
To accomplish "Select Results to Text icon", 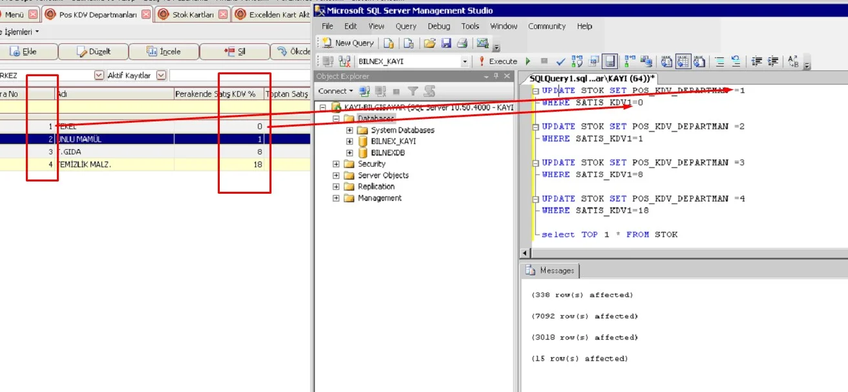I will tap(666, 61).
